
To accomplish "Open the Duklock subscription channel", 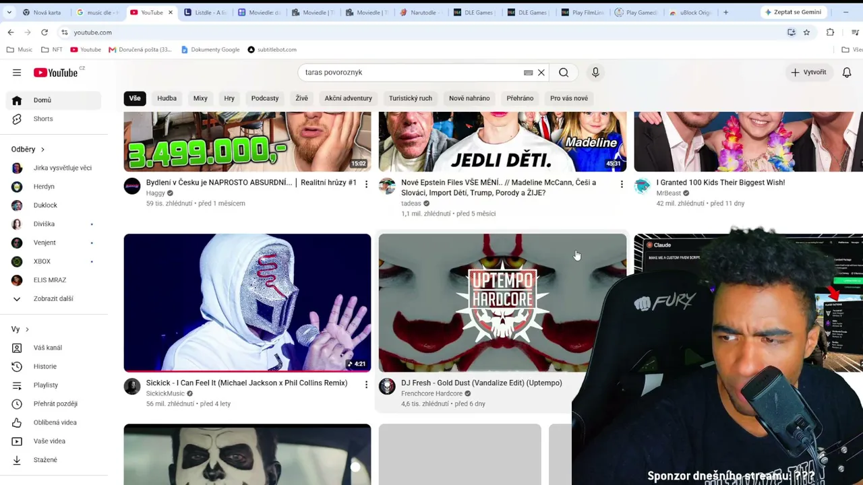I will 54,205.
